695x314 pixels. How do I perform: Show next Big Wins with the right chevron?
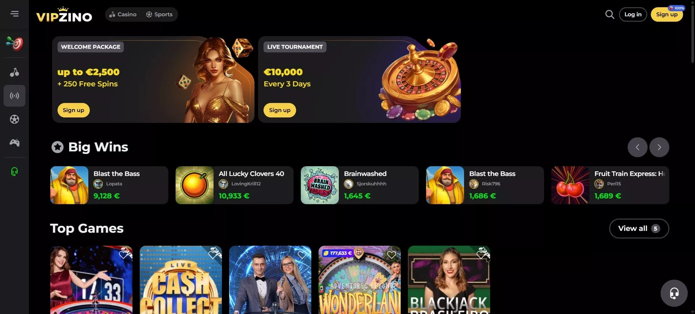tap(659, 147)
